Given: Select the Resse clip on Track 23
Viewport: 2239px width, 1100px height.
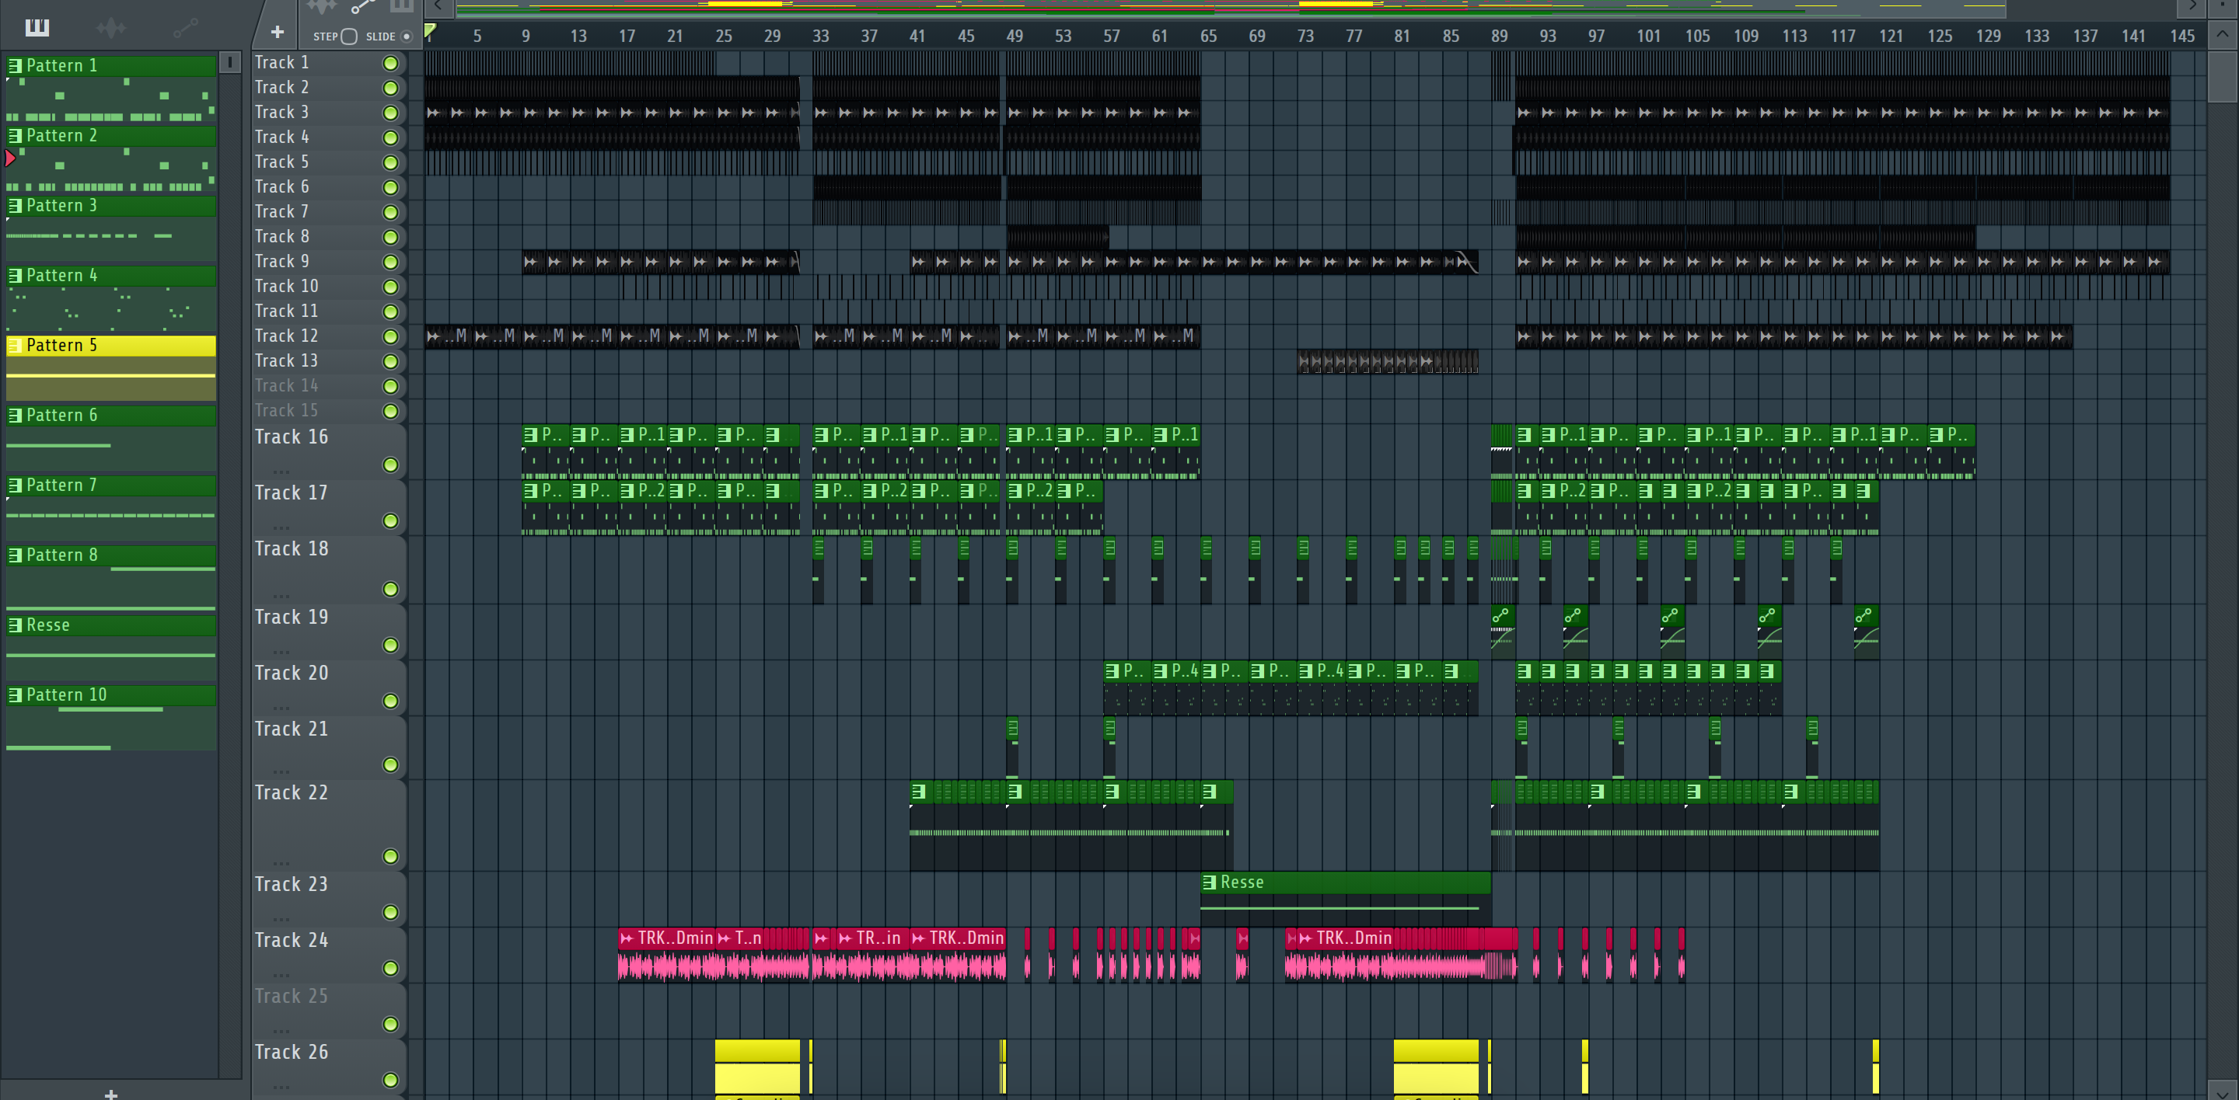Looking at the screenshot, I should click(1346, 898).
